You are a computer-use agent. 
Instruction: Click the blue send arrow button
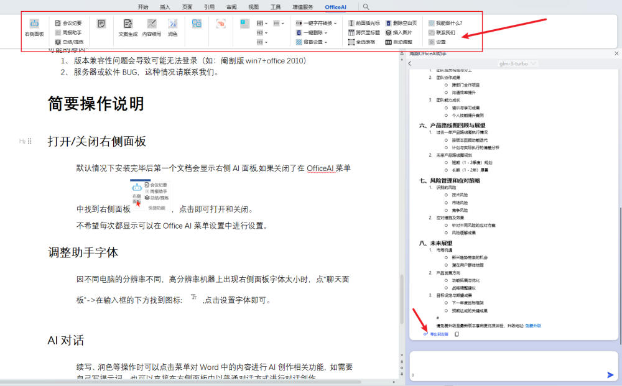pyautogui.click(x=611, y=375)
